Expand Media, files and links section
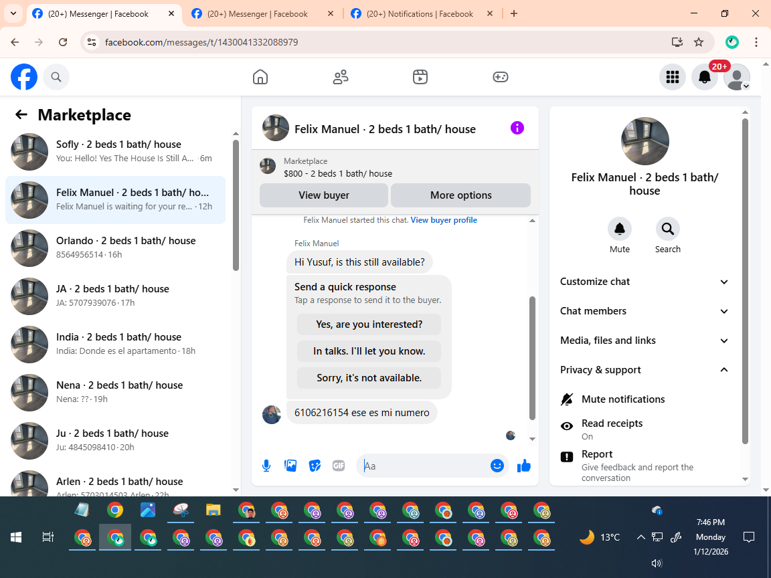Viewport: 771px width, 578px height. click(x=645, y=341)
